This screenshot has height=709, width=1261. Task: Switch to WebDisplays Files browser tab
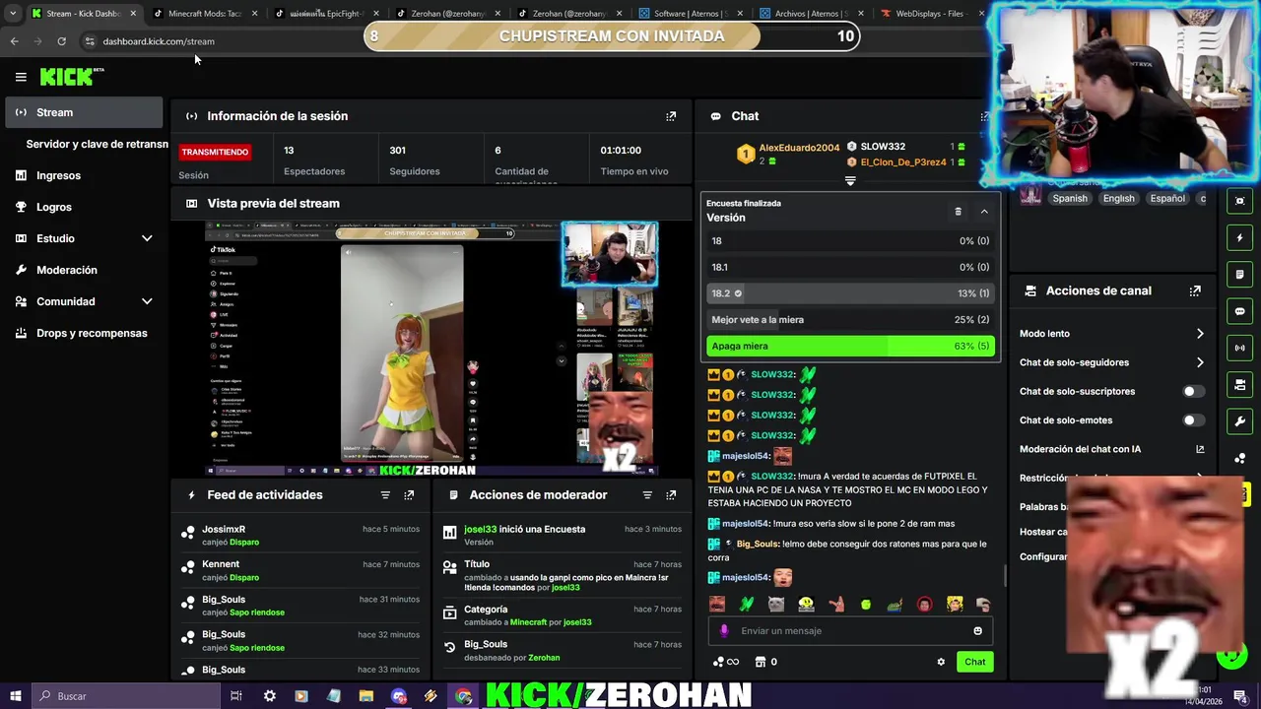(932, 14)
